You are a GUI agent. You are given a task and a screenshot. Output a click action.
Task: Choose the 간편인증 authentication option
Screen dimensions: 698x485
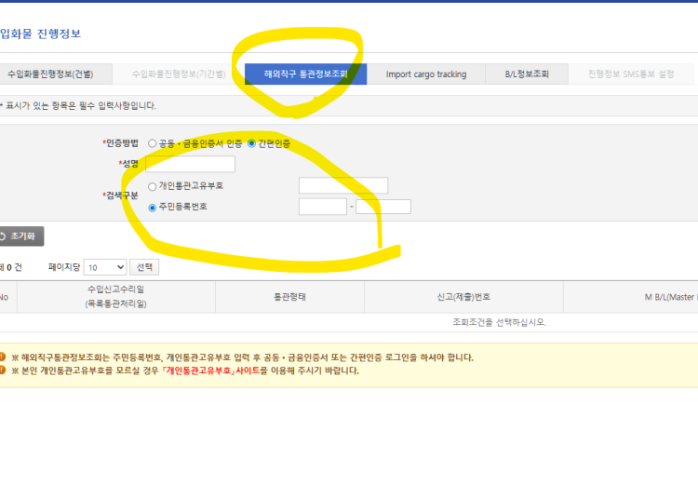tap(251, 143)
